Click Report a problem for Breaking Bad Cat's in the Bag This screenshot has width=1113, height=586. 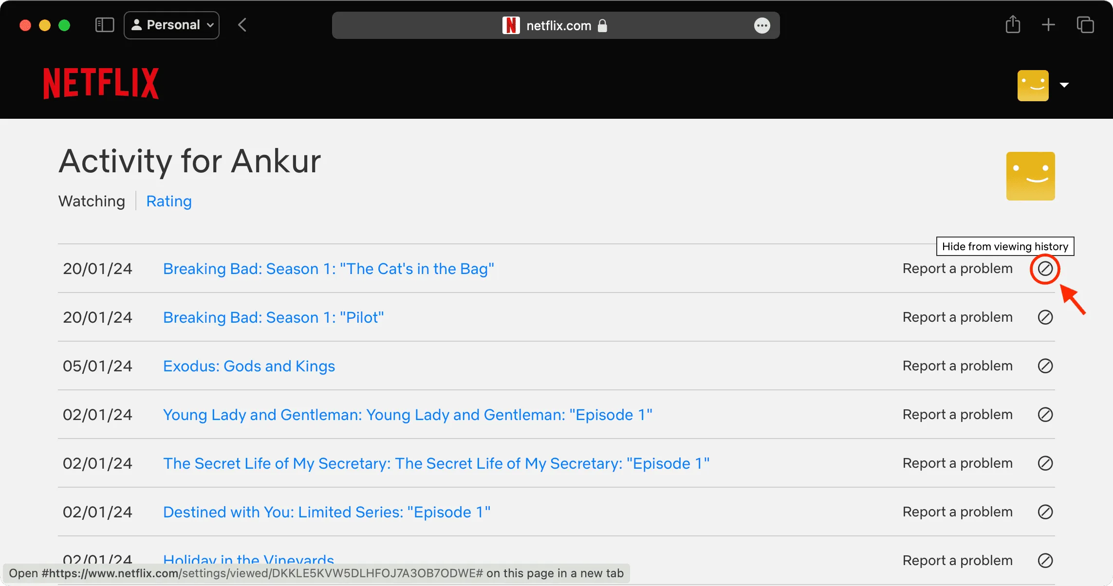pyautogui.click(x=957, y=268)
